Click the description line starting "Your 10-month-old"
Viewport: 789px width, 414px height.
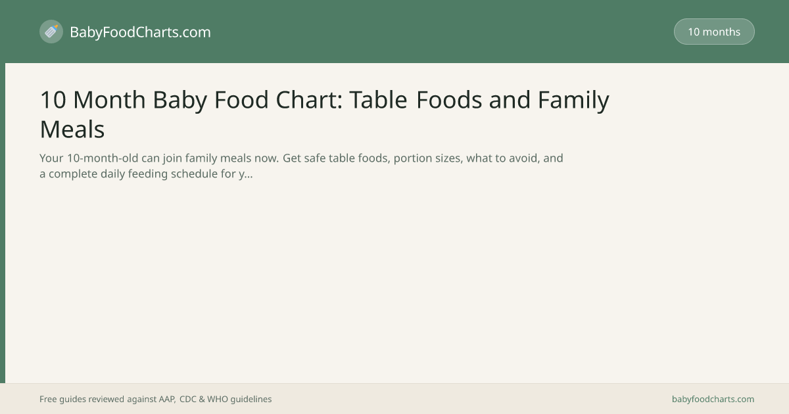(301, 158)
